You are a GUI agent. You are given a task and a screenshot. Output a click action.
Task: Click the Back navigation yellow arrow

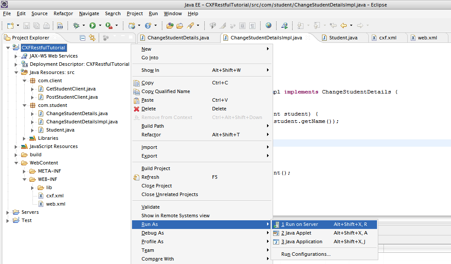(344, 26)
